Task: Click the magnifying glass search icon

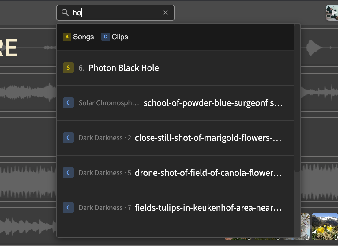Action: 65,13
